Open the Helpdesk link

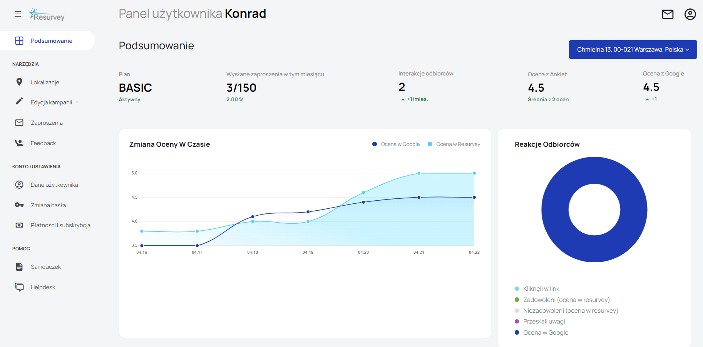point(43,287)
